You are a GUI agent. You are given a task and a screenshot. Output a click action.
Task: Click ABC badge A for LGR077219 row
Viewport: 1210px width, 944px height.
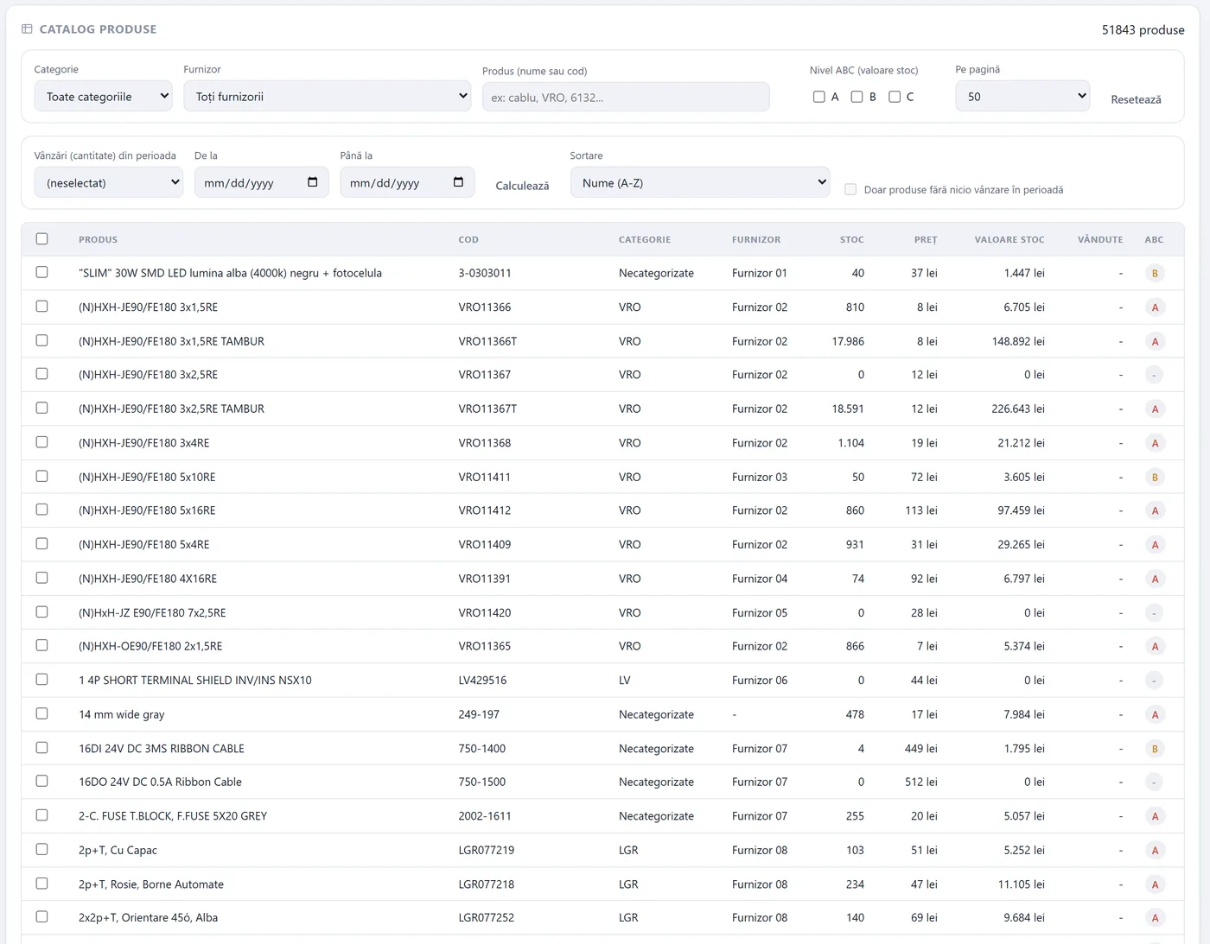(1155, 851)
